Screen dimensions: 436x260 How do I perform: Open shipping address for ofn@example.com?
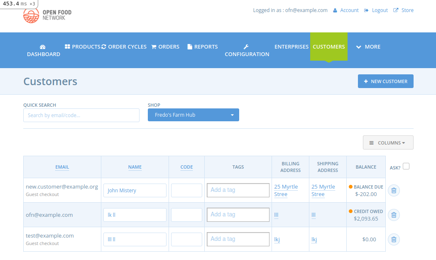[x=314, y=215]
